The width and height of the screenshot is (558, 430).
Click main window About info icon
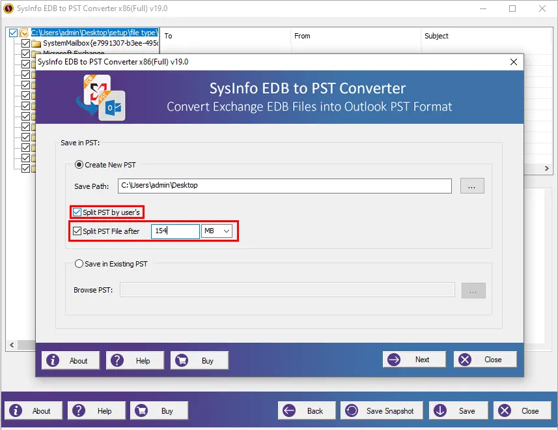[x=16, y=410]
